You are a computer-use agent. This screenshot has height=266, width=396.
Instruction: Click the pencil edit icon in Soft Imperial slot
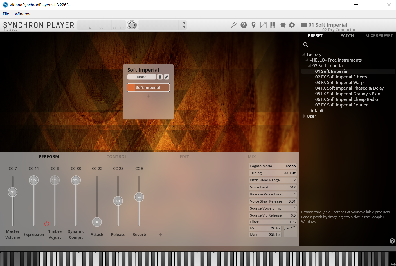tap(166, 77)
